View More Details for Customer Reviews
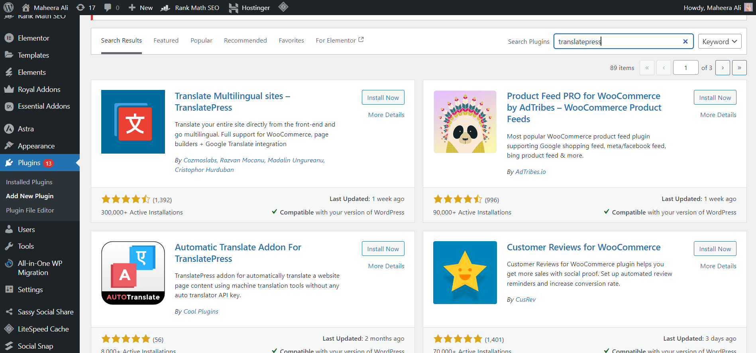The height and width of the screenshot is (353, 756). click(x=718, y=266)
